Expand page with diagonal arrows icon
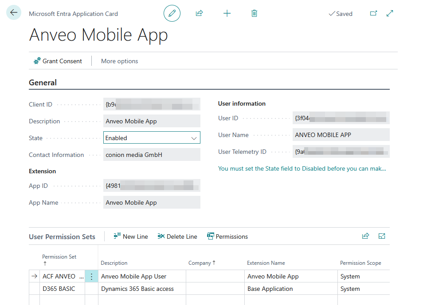This screenshot has width=427, height=305. point(390,13)
